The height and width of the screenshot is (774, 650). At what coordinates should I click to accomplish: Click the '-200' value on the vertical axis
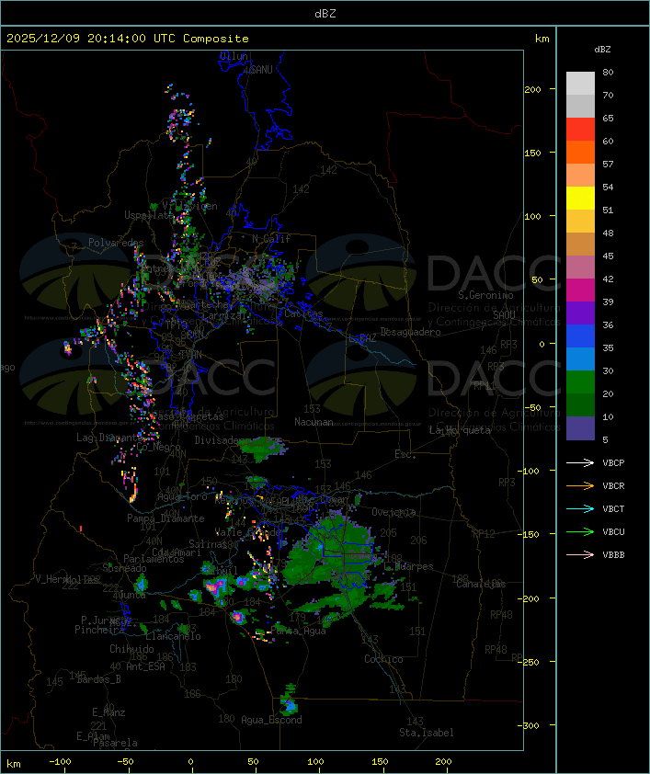pyautogui.click(x=530, y=598)
